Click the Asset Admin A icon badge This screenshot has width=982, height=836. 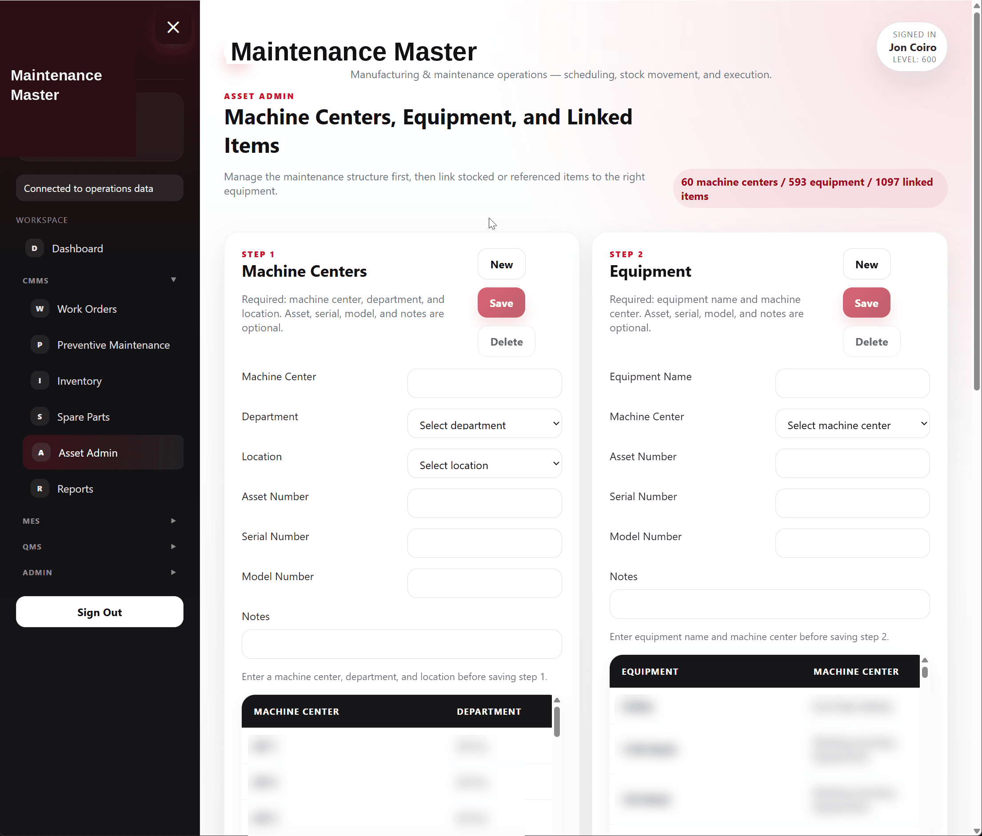point(41,453)
